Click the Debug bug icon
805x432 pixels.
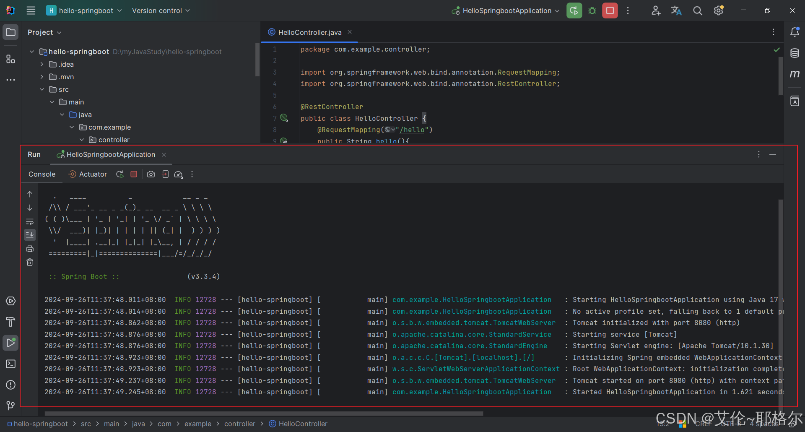[592, 10]
